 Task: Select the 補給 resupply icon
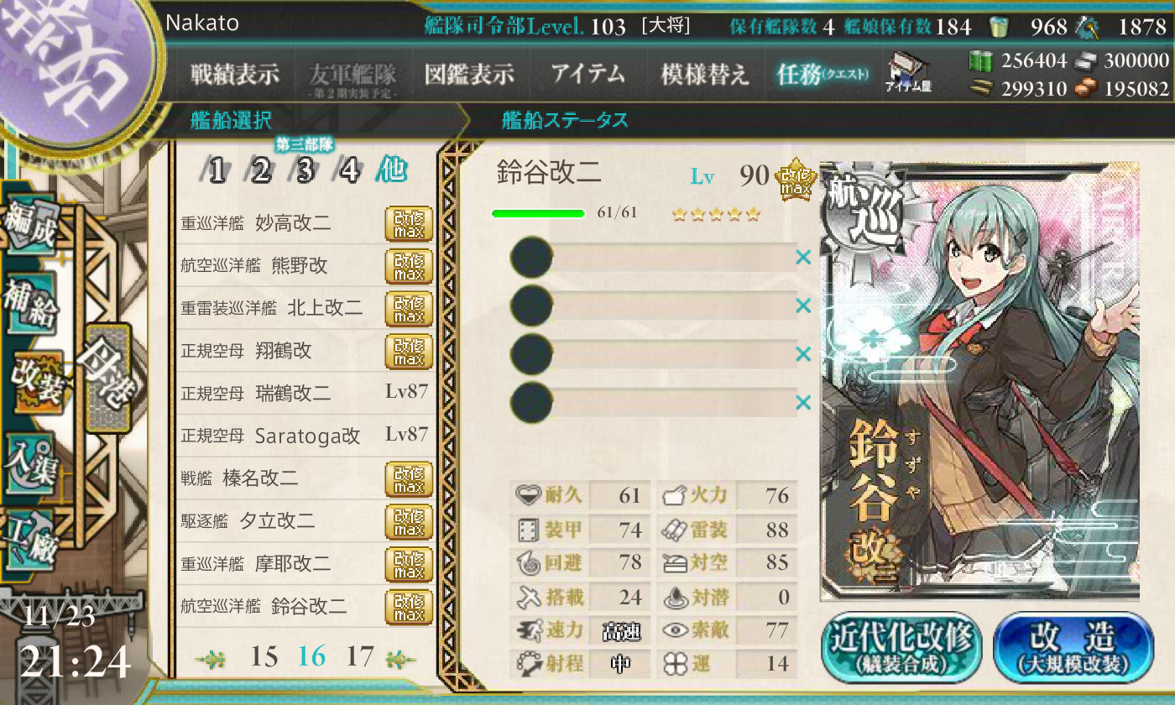[32, 299]
